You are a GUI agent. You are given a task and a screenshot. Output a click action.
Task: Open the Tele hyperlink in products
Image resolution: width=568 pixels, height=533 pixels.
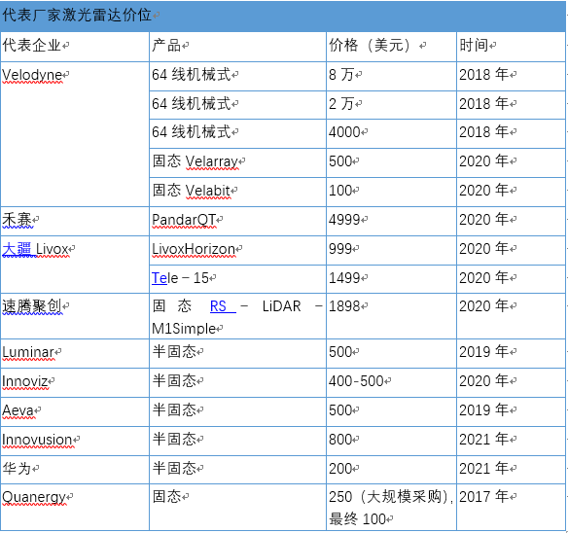point(160,278)
